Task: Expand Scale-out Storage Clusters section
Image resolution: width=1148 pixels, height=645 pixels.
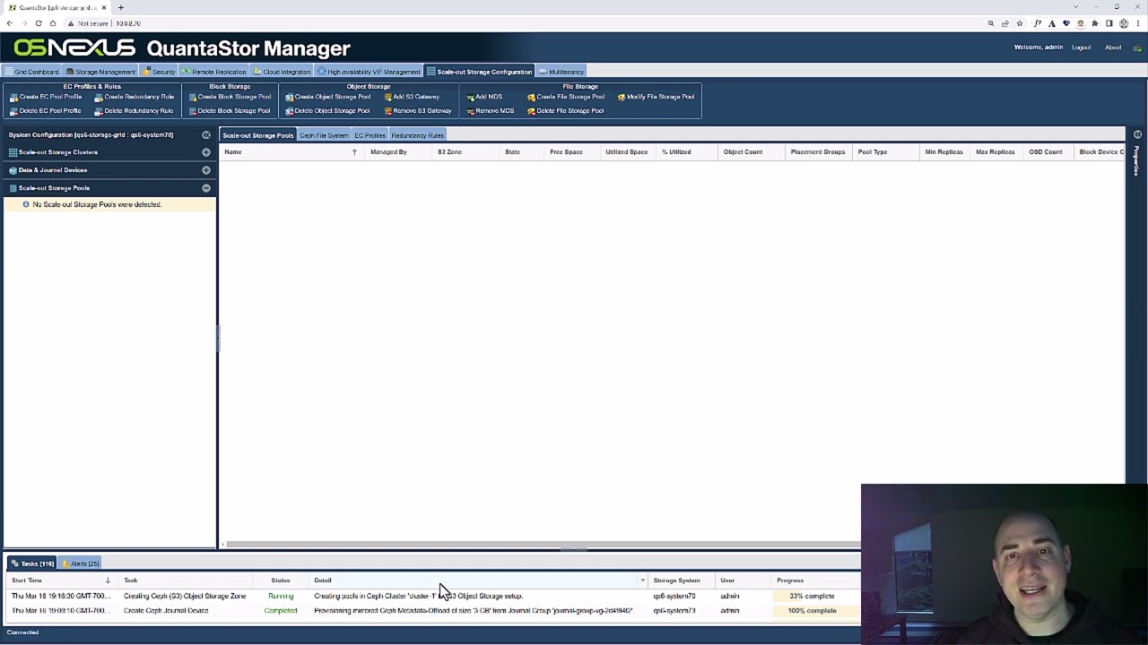Action: pyautogui.click(x=206, y=152)
